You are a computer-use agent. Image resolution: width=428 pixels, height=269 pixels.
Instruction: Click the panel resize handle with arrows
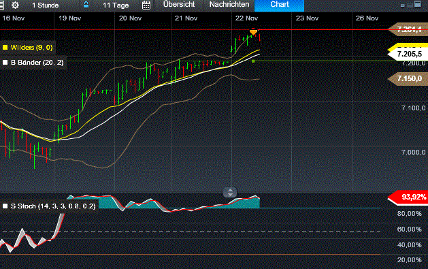(x=230, y=192)
